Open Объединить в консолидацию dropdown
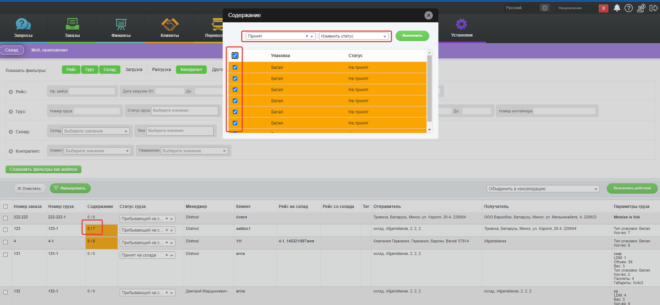660x305 pixels. point(543,189)
